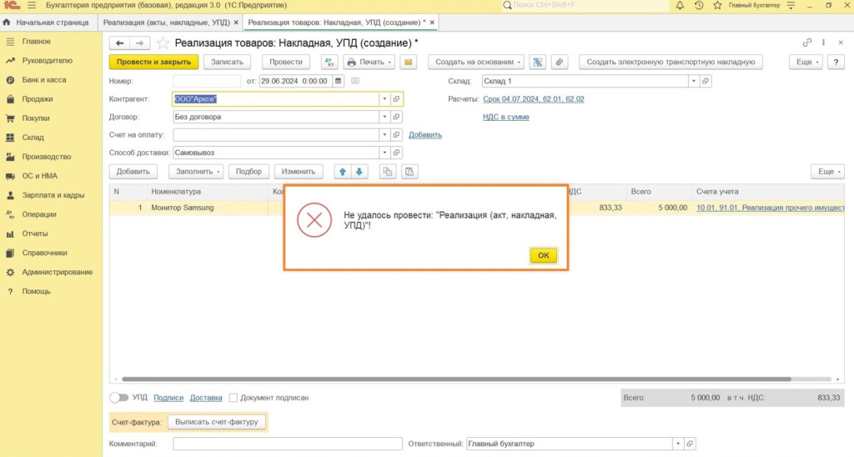Click the Дт/Кт postings icon in the toolbar
Viewport: 854px width, 457px height.
click(329, 62)
